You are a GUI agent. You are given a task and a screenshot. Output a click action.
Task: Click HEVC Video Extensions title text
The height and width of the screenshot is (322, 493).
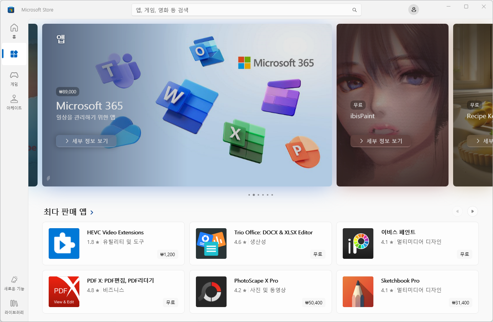[x=115, y=232]
